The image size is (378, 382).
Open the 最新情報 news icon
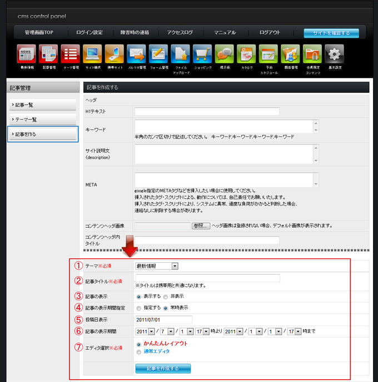pyautogui.click(x=26, y=54)
